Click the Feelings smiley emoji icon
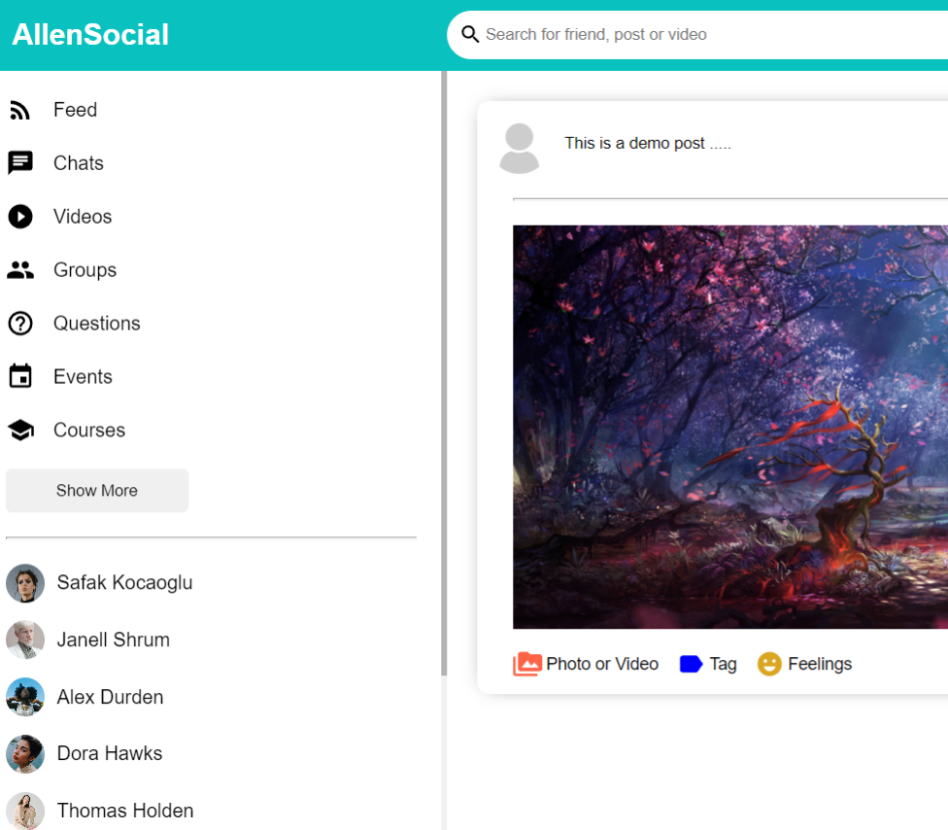Viewport: 948px width, 830px height. click(x=769, y=664)
